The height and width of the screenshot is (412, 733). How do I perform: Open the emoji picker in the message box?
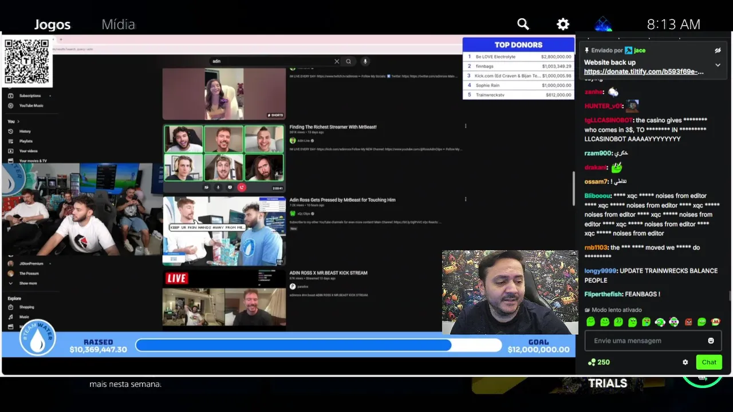(711, 340)
